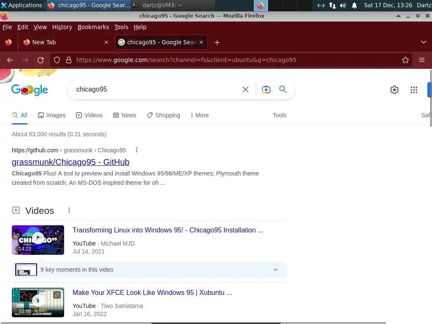Image resolution: width=432 pixels, height=324 pixels.
Task: Close the New Tab tab
Action: [x=106, y=42]
